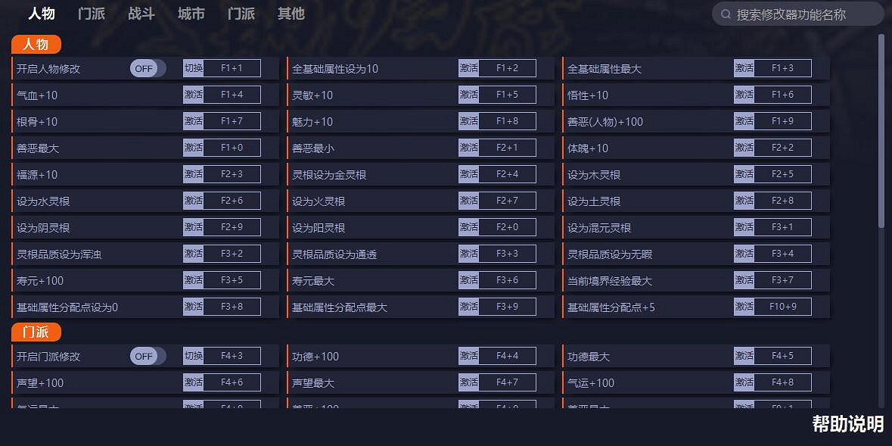892x446 pixels.
Task: Activate 灵根设为金灵根 option
Action: (468, 173)
